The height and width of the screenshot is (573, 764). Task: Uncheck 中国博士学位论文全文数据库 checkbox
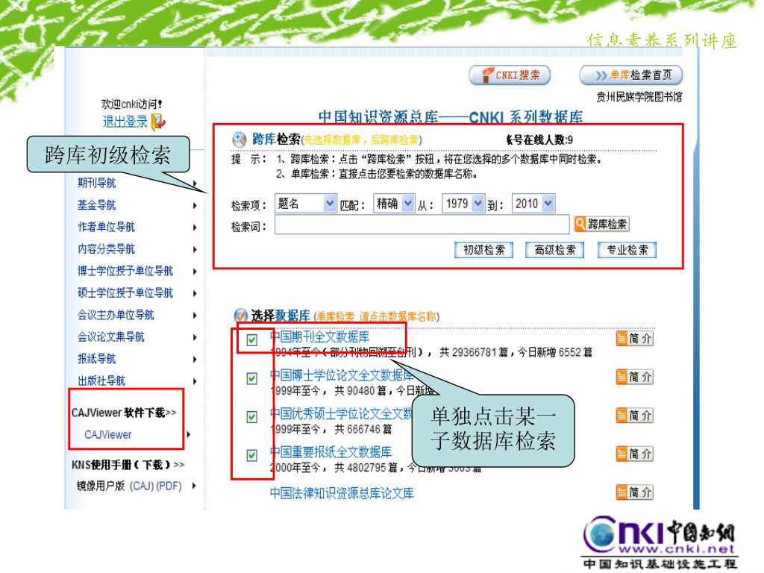pos(252,378)
